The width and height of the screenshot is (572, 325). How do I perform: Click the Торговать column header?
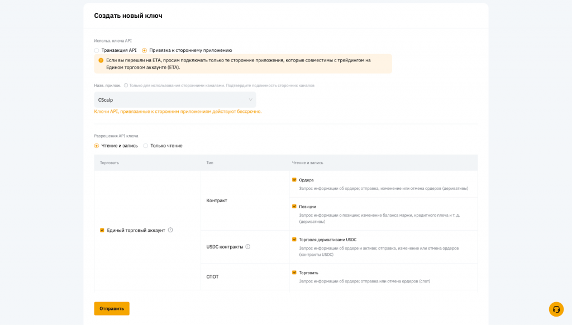(x=109, y=162)
